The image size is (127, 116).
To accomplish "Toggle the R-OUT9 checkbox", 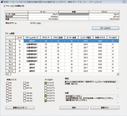I will click(x=45, y=85).
